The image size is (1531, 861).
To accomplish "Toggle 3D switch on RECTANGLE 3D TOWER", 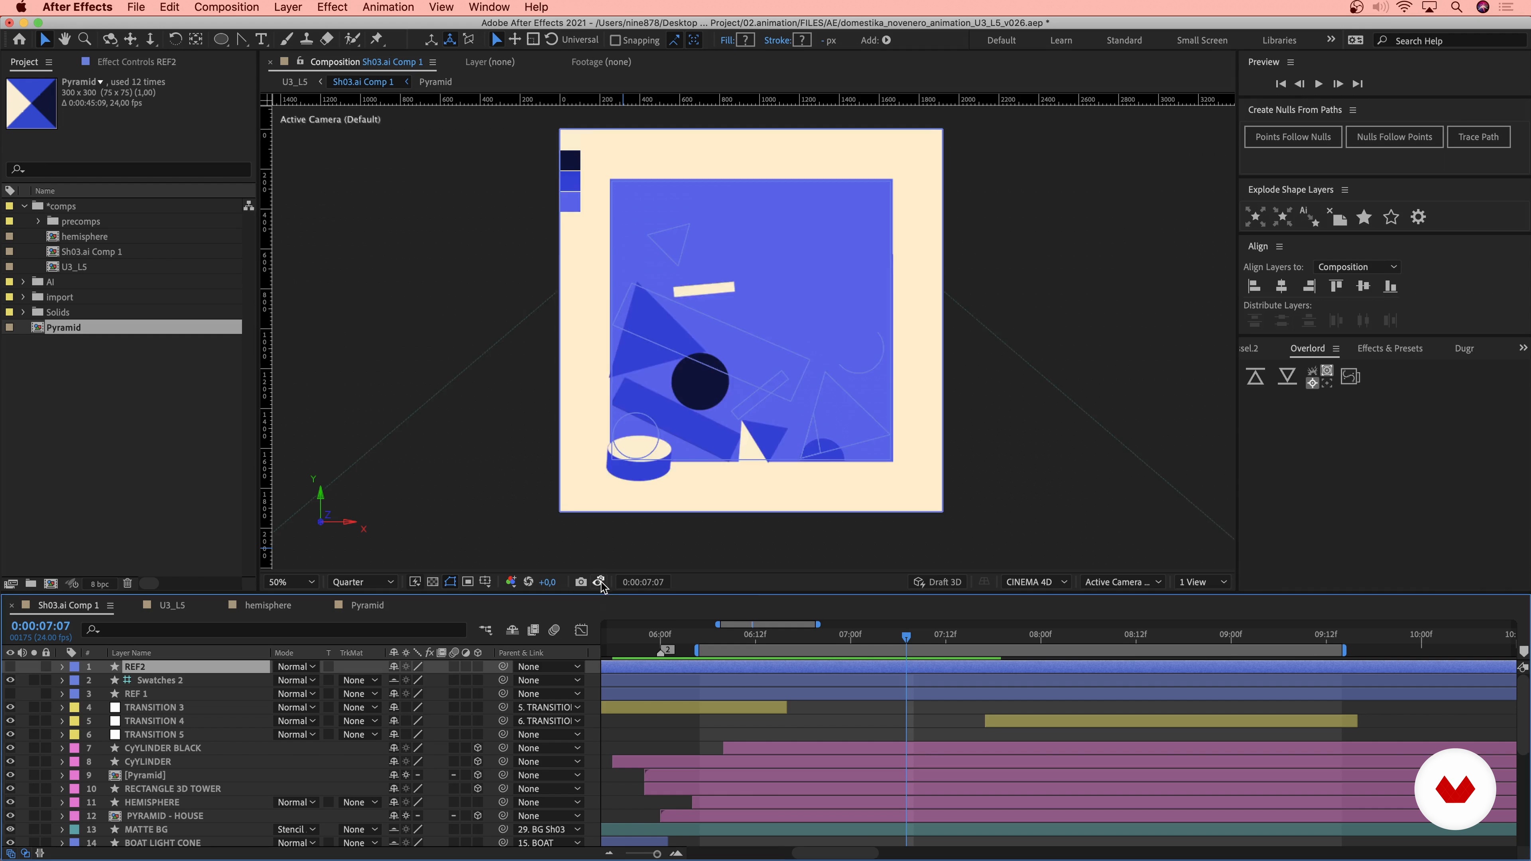I will 478,789.
